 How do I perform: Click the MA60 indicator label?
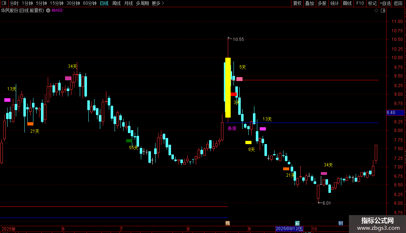pos(57,11)
